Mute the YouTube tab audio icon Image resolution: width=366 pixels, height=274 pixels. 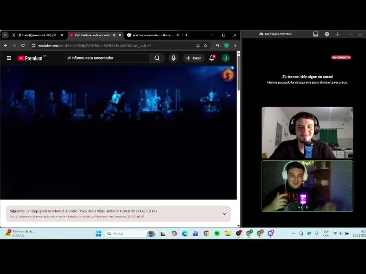tap(114, 35)
